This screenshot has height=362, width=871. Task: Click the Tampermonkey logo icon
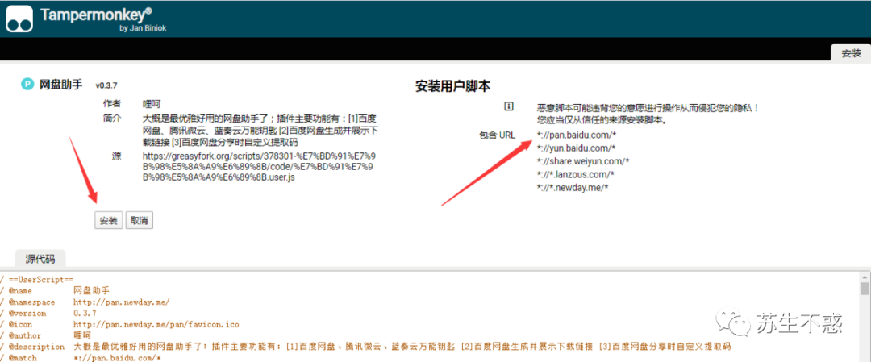click(x=20, y=19)
